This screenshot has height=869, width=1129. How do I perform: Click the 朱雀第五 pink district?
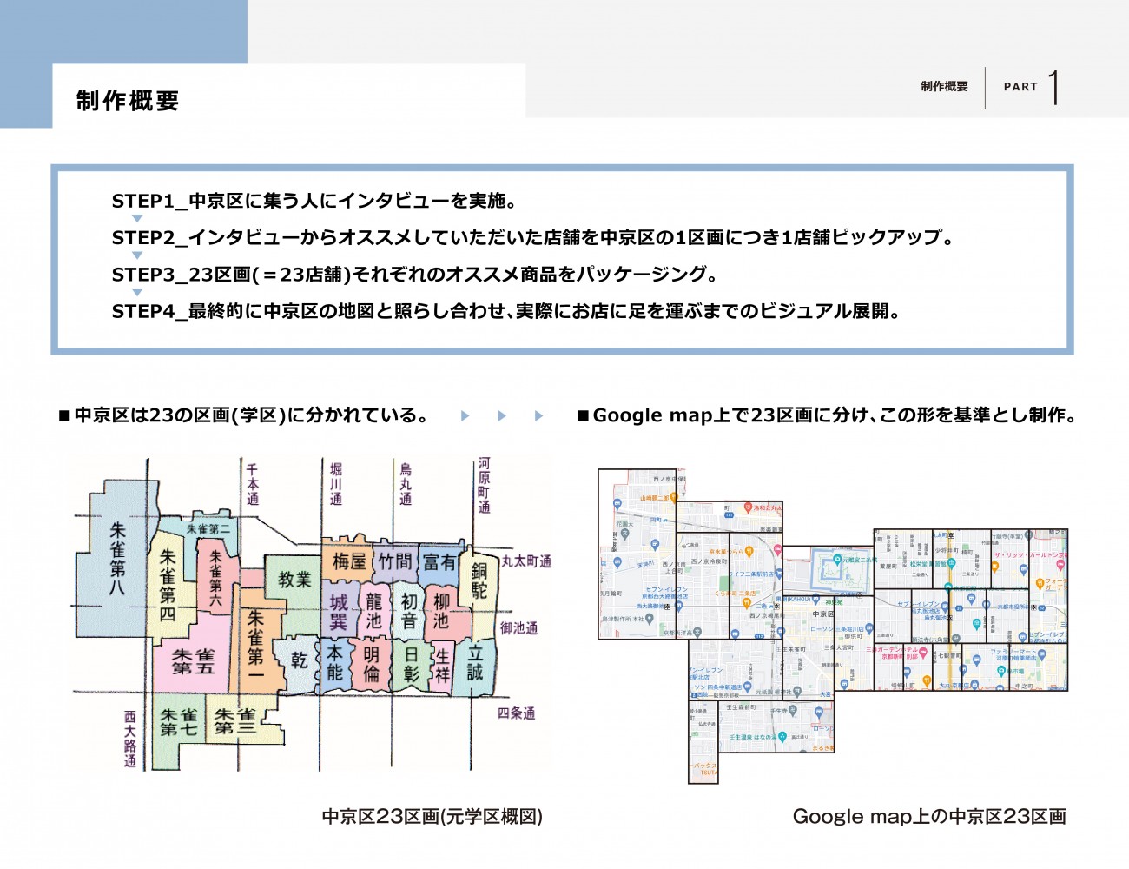192,662
